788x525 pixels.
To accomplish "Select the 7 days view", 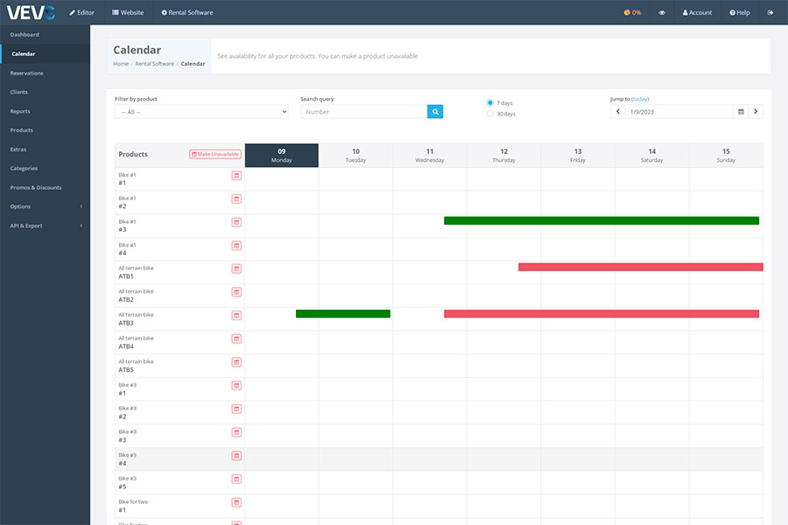I will (490, 102).
